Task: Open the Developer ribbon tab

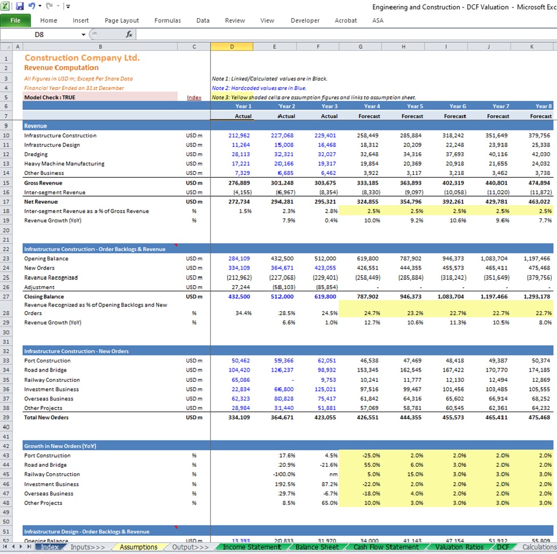Action: pos(305,21)
